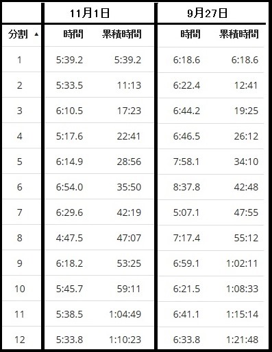Click the 時間 header under 9月27日
The image size is (272, 352).
(x=190, y=34)
